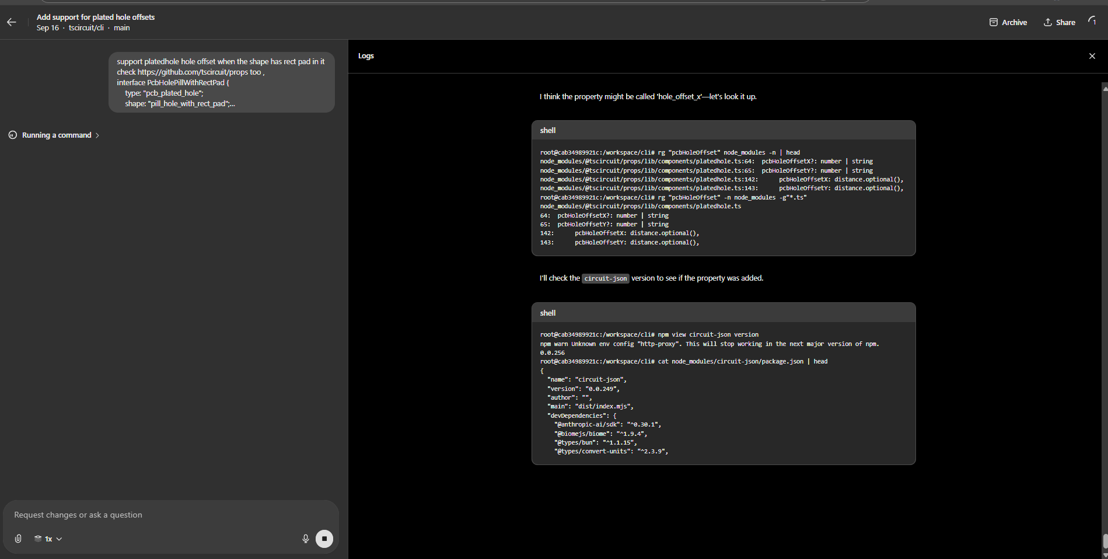Click the Share button label

pyautogui.click(x=1065, y=22)
